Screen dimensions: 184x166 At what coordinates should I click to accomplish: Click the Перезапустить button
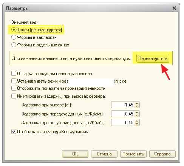153,58
